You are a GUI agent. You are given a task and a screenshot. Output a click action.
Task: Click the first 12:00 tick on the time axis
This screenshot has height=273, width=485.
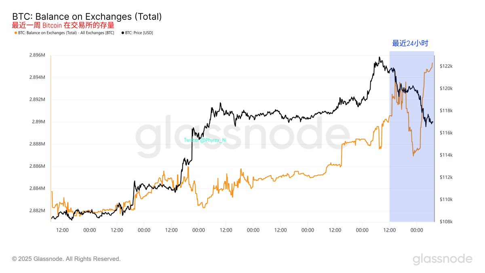point(62,230)
